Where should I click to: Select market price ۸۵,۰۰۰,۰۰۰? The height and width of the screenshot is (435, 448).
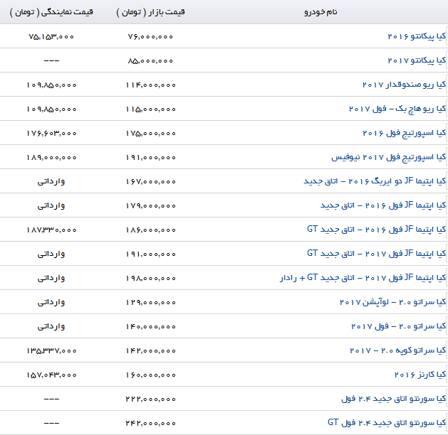click(150, 61)
